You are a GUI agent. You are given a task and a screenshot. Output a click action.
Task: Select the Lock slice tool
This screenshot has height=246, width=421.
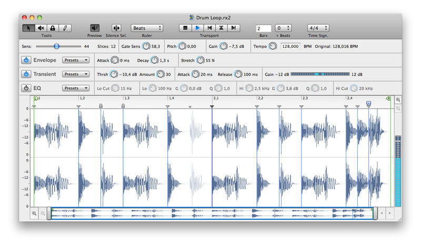(53, 28)
